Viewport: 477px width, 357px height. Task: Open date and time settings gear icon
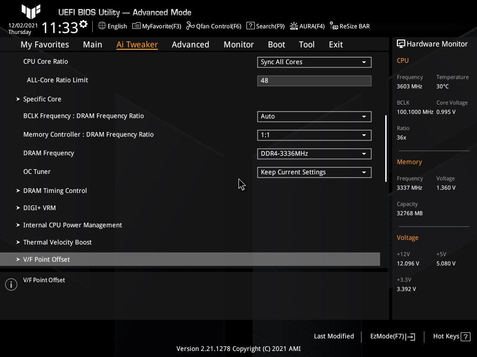click(x=83, y=24)
